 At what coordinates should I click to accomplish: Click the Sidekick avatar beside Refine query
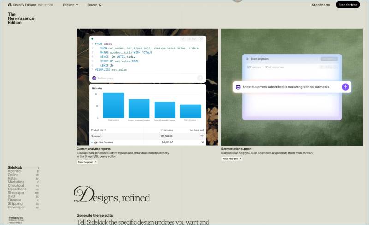(x=95, y=78)
